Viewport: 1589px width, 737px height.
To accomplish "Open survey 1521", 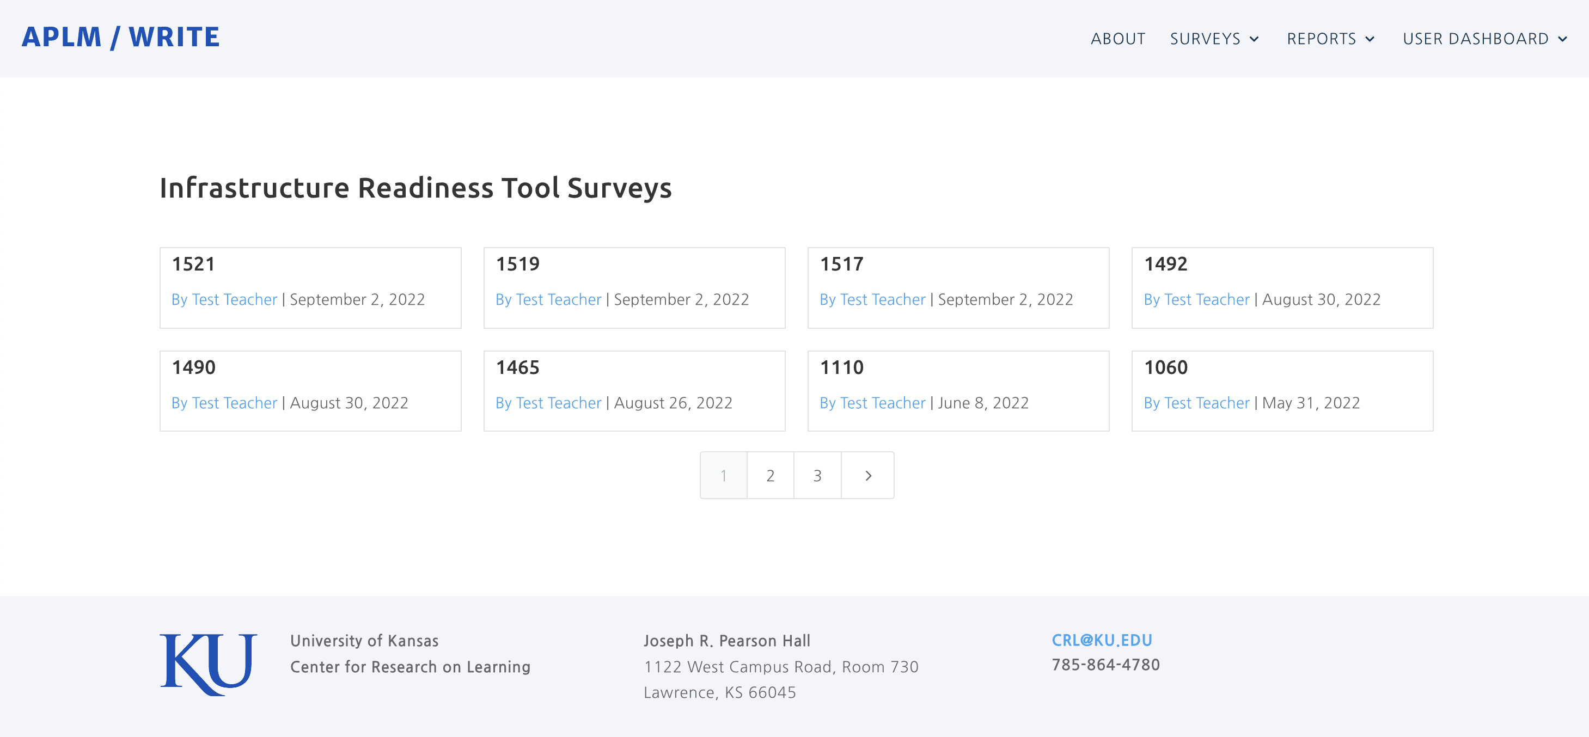I will [193, 264].
